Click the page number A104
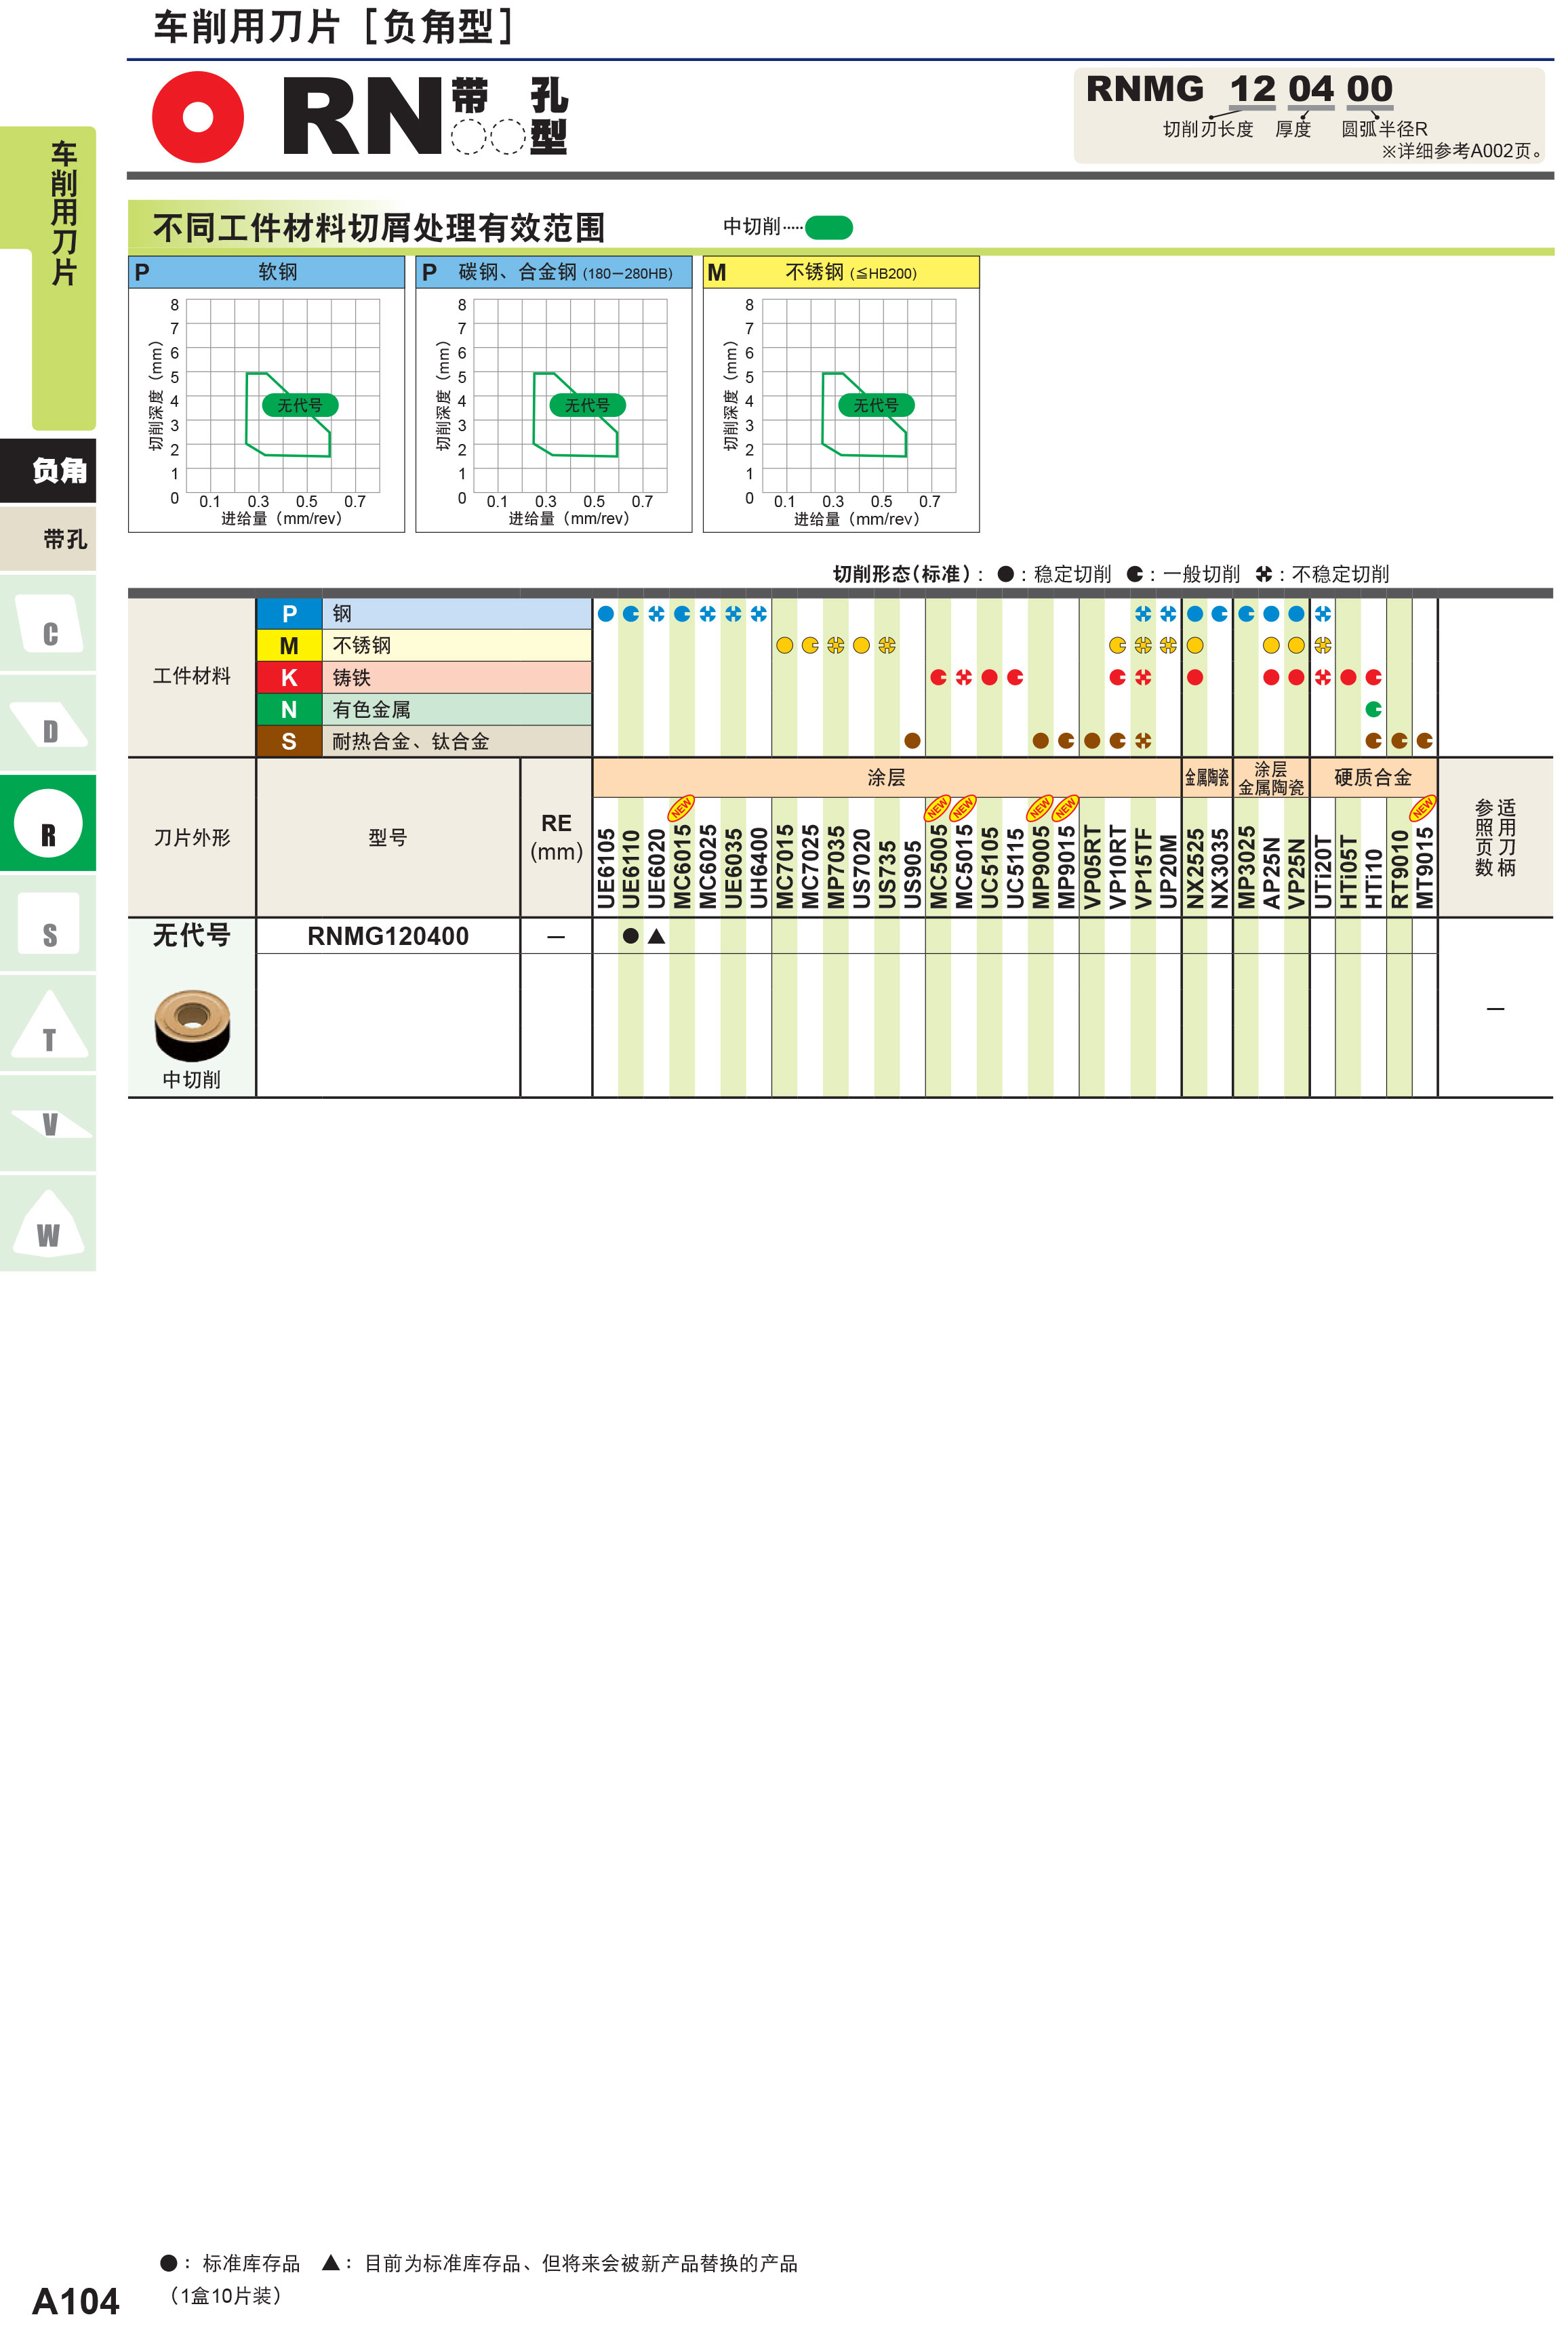1568x2336 pixels. [76, 2302]
